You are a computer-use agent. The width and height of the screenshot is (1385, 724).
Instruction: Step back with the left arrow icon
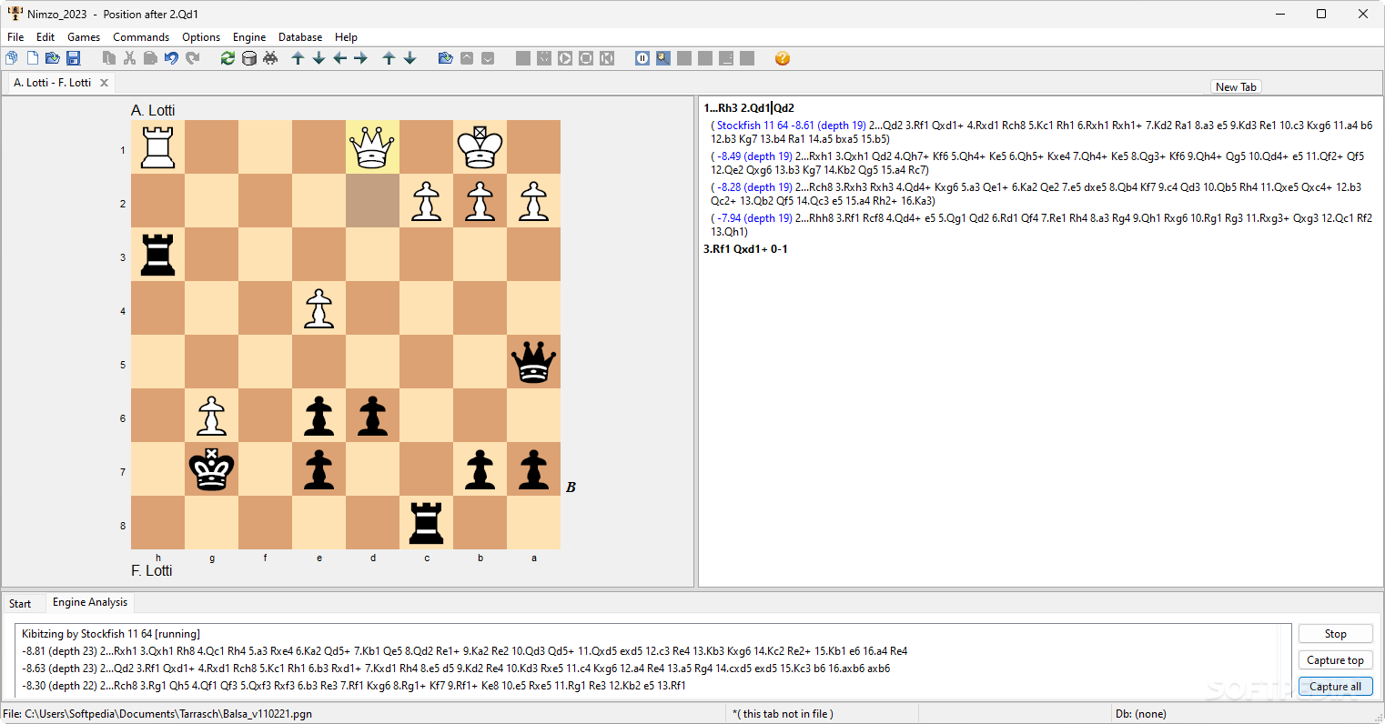[x=339, y=58]
